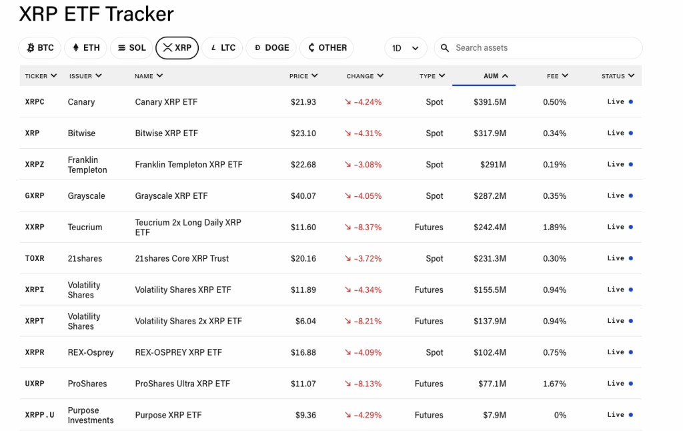Switch to the LTC asset filter
The height and width of the screenshot is (431, 683).
pyautogui.click(x=223, y=48)
